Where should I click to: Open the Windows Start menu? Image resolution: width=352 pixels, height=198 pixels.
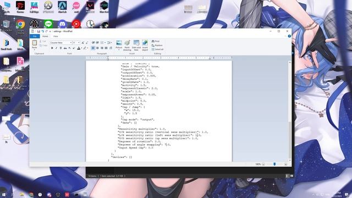tap(4, 194)
